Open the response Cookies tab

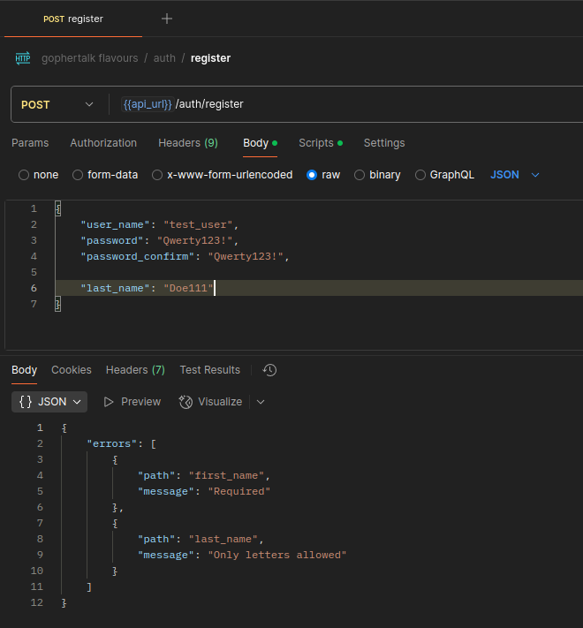coord(72,370)
